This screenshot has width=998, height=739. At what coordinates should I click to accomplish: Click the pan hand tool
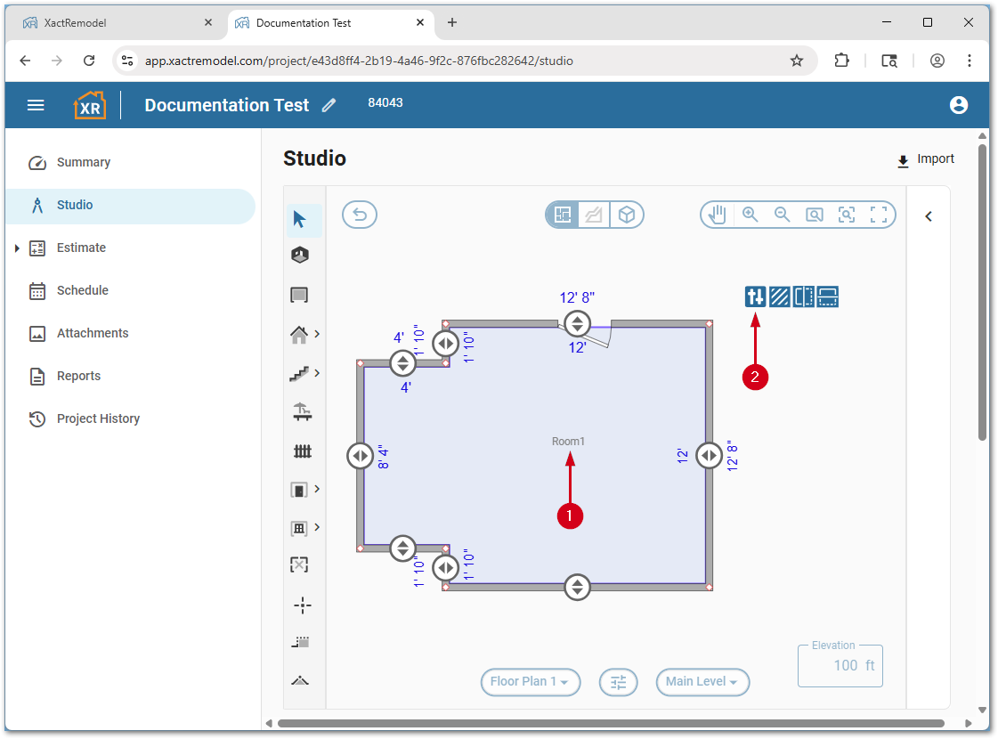[x=718, y=215]
